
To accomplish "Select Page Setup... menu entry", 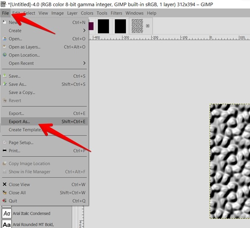I will (x=44, y=142).
